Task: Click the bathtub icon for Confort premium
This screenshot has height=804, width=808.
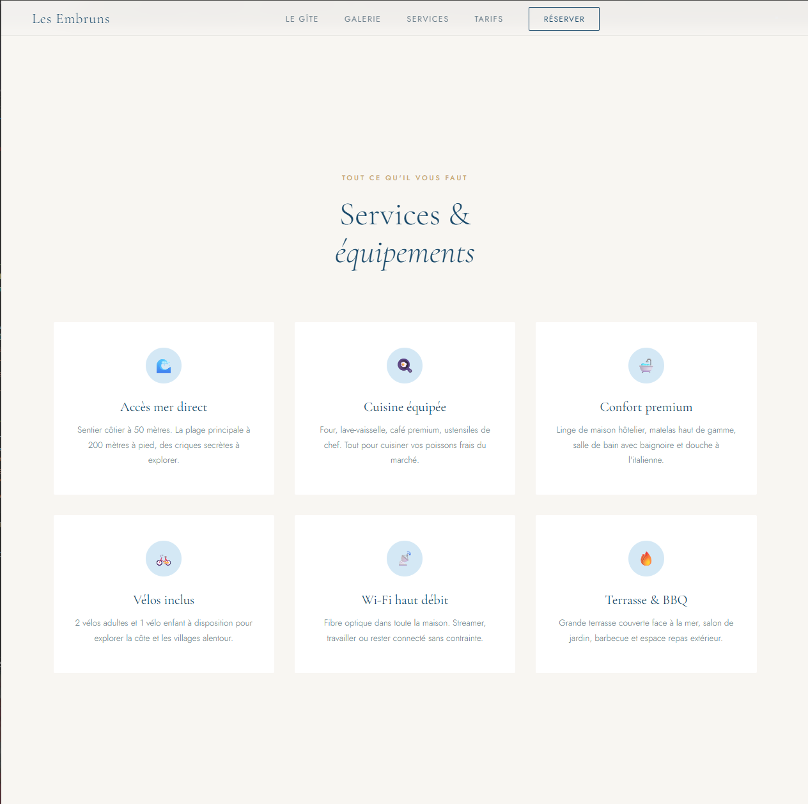Action: [646, 366]
